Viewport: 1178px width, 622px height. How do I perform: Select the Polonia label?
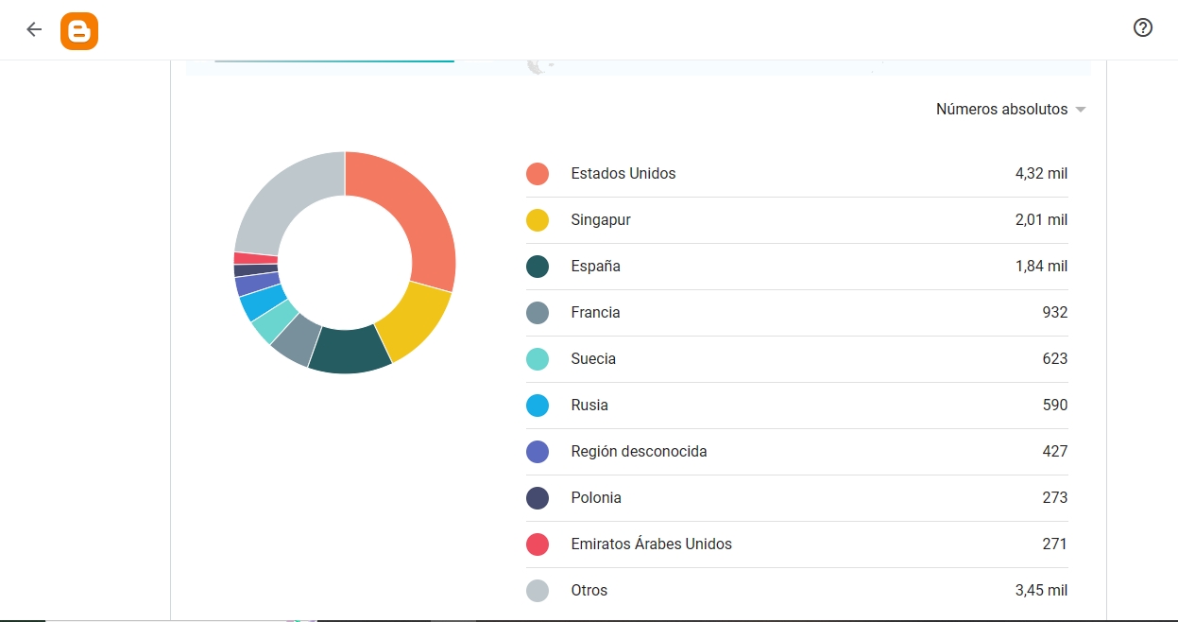click(x=596, y=498)
